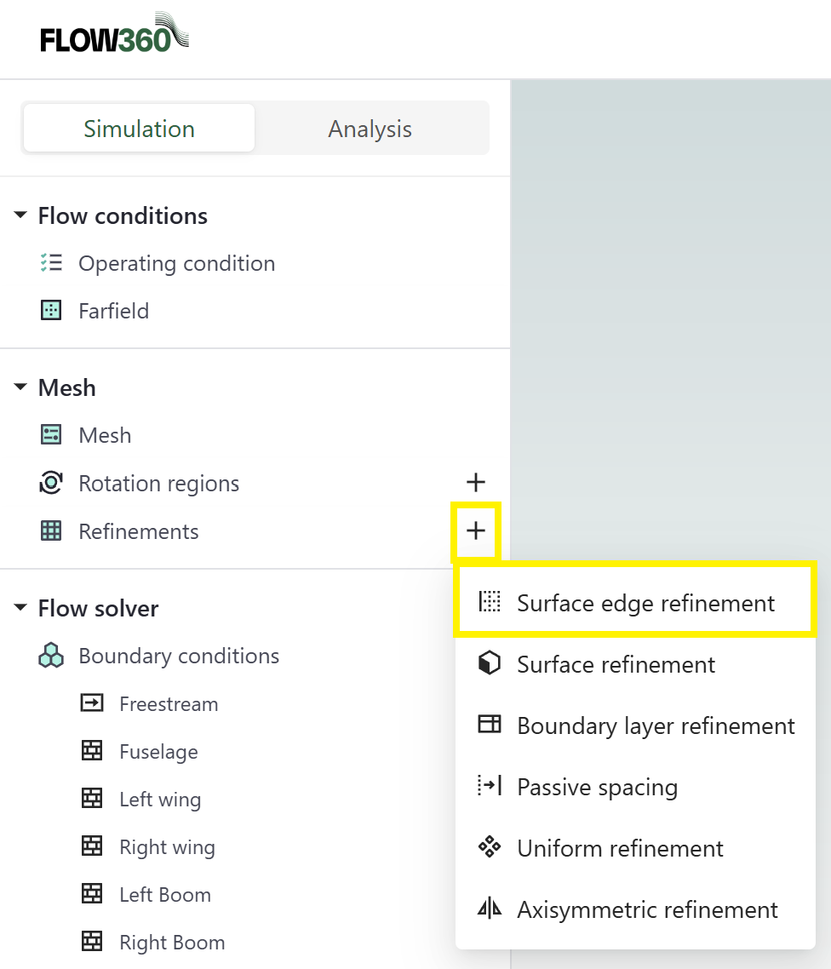Click the Freestream arrow icon
Image resolution: width=831 pixels, height=969 pixels.
point(92,703)
